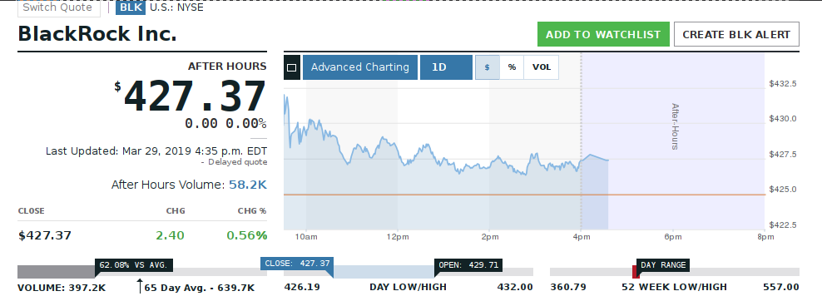
Task: Click the 4pm dotted chart divider
Action: click(581, 141)
